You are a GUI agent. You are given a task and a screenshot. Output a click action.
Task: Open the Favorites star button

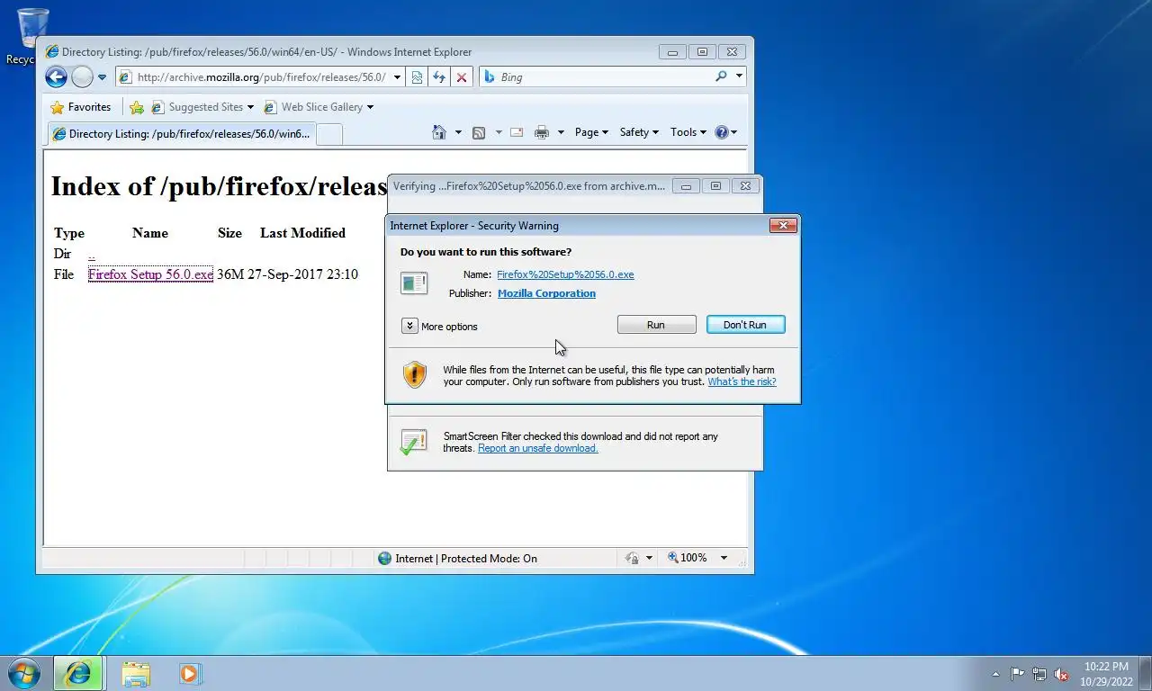[x=81, y=107]
